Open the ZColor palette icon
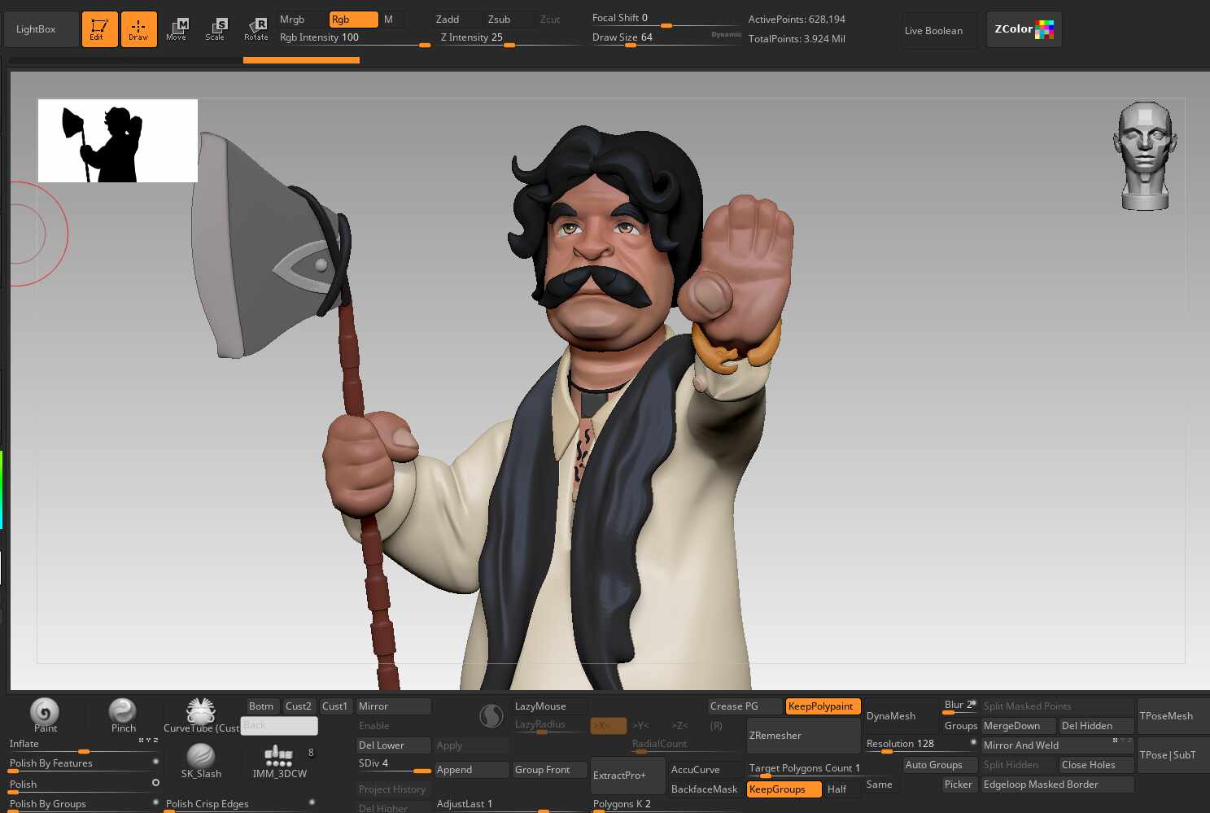This screenshot has height=813, width=1210. tap(1024, 29)
